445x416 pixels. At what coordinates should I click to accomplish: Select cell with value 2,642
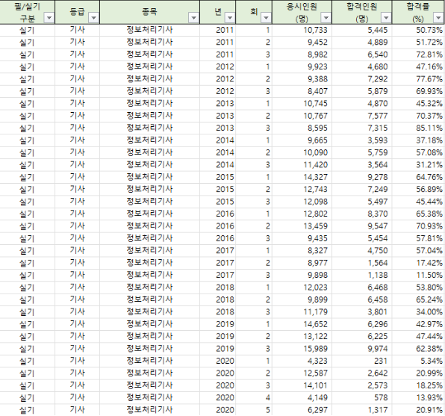[362, 373]
